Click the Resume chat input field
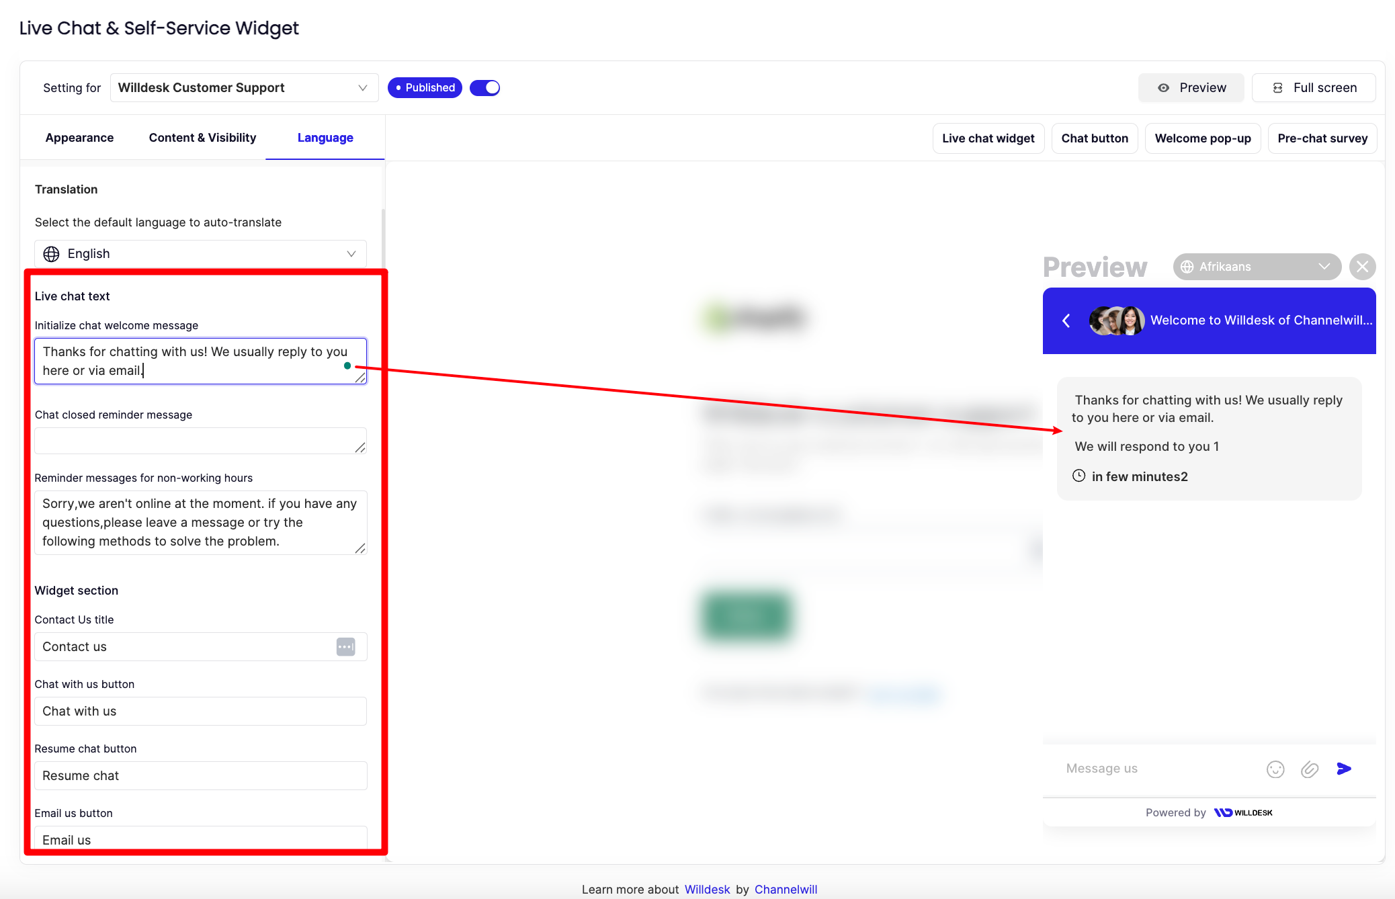This screenshot has width=1395, height=899. point(200,775)
